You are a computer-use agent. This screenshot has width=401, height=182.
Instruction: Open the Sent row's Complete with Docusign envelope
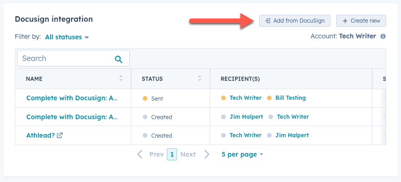tap(72, 98)
